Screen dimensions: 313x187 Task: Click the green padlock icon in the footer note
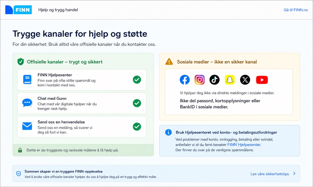(20, 150)
